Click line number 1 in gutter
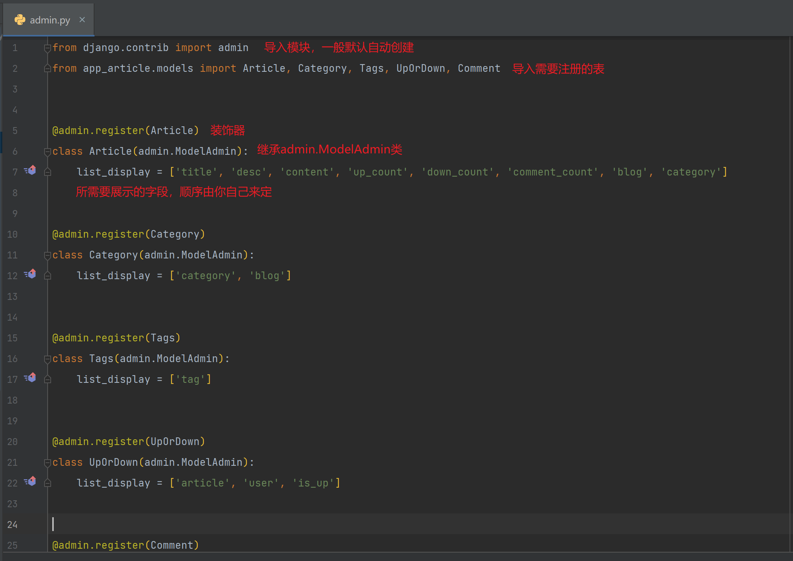This screenshot has width=793, height=561. 15,48
